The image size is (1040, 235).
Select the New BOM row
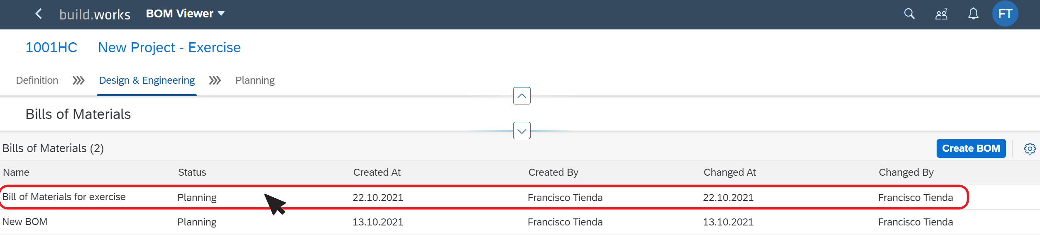click(x=520, y=222)
